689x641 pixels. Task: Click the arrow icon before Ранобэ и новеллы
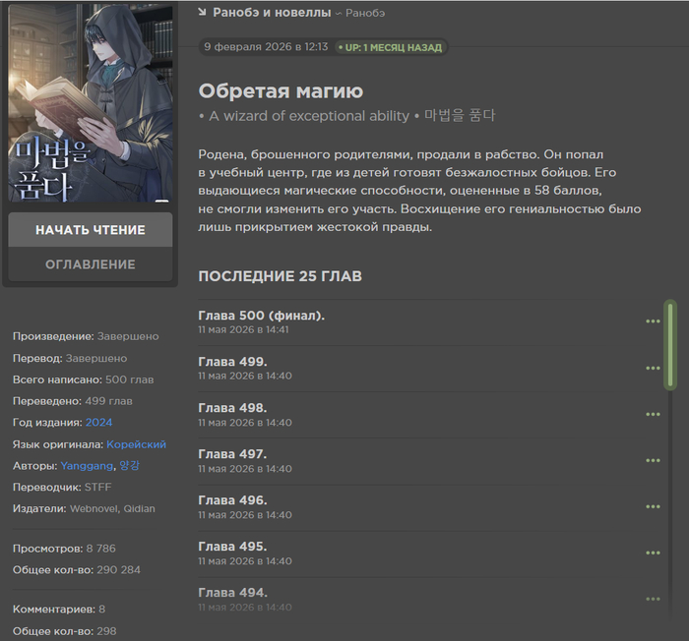202,13
